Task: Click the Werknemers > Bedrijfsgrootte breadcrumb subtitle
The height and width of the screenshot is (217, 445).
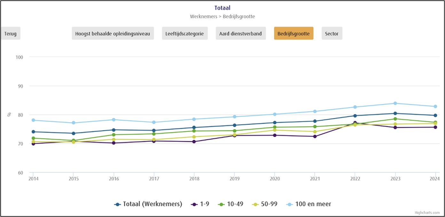Action: point(222,16)
